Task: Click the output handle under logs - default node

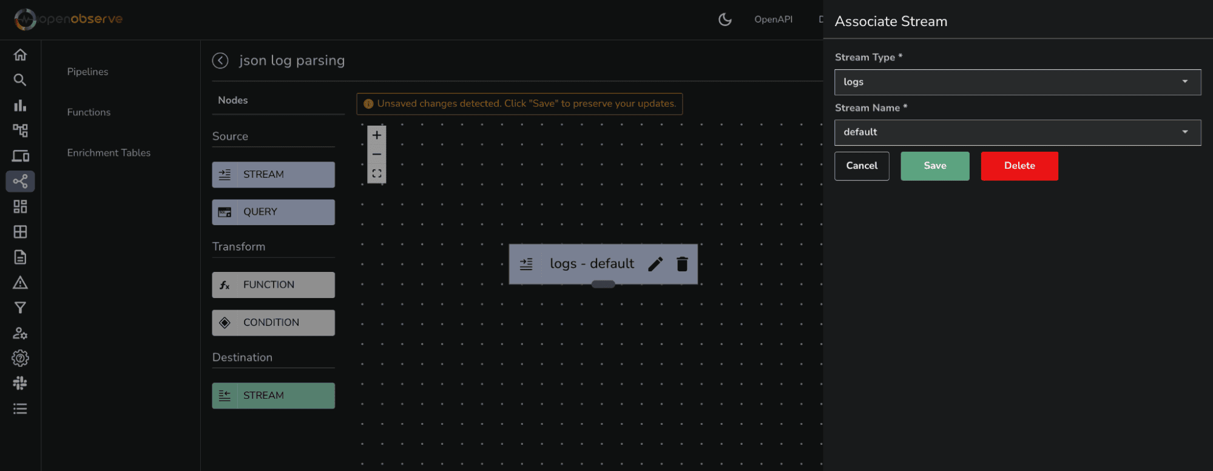Action: 603,284
